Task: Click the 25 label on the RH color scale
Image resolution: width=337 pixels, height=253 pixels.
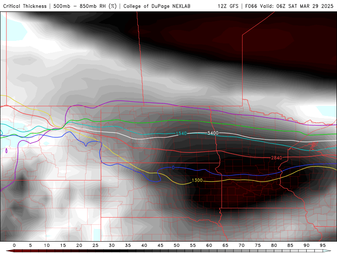Action: tap(96, 245)
